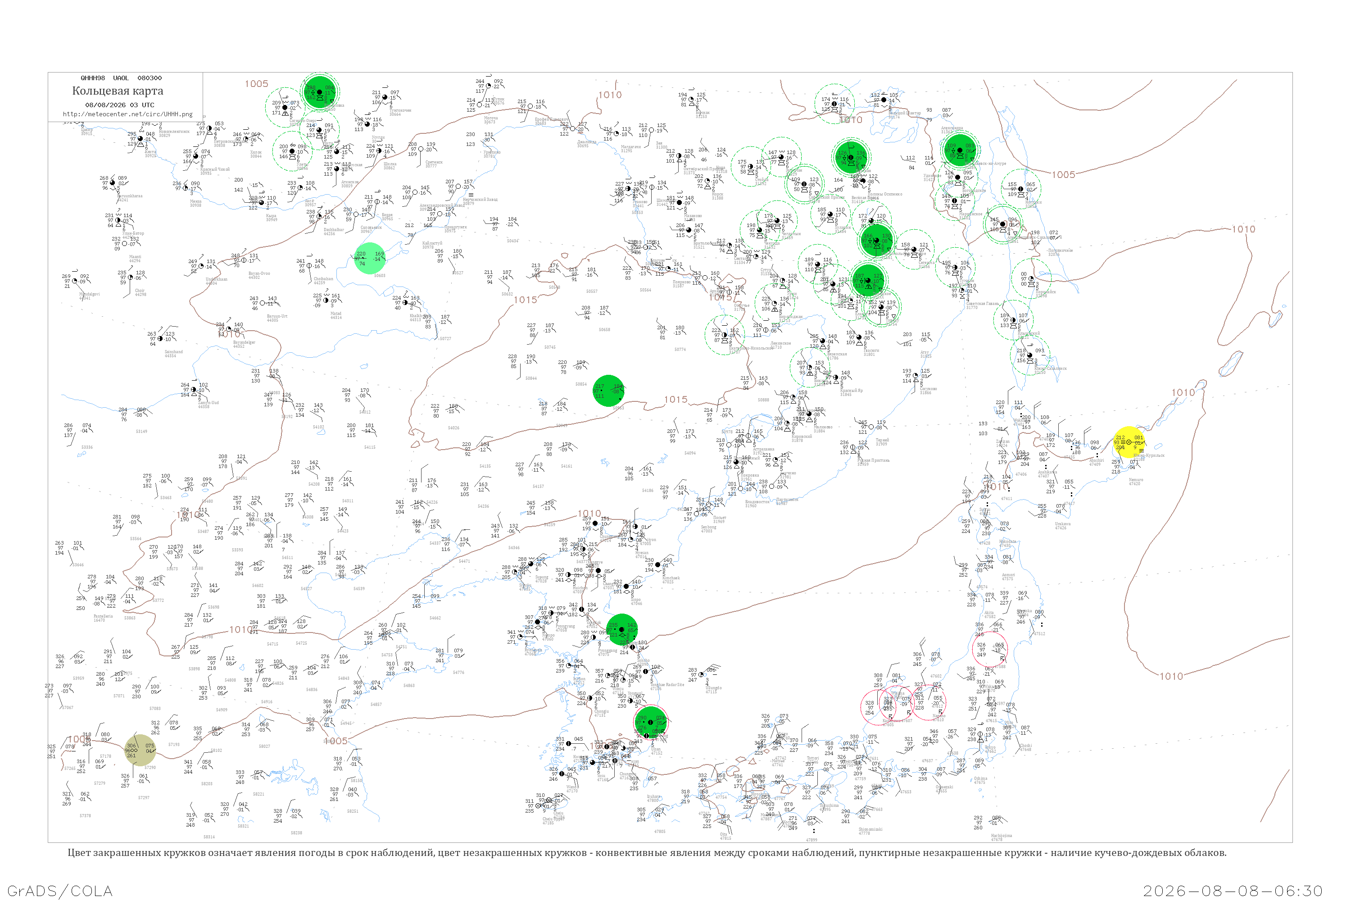Click the "Красный Чикой 30935" station label

[x=215, y=171]
